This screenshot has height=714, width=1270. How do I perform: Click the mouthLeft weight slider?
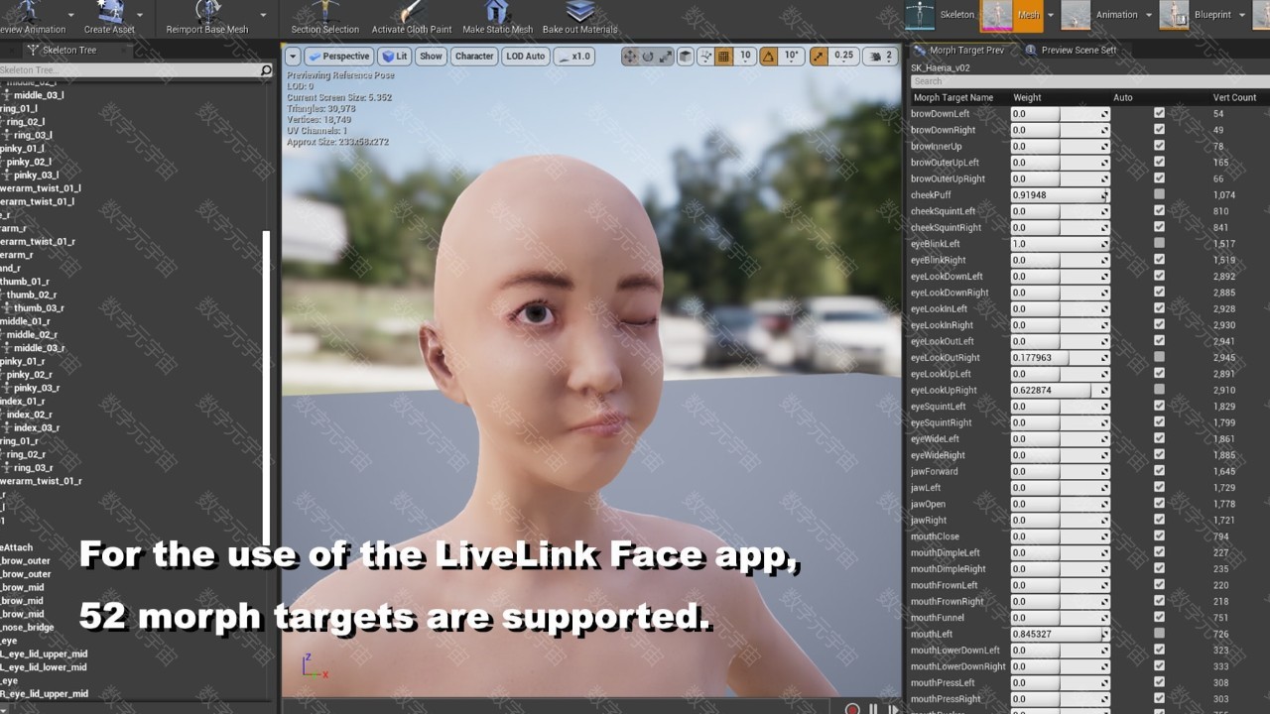[x=1060, y=635]
